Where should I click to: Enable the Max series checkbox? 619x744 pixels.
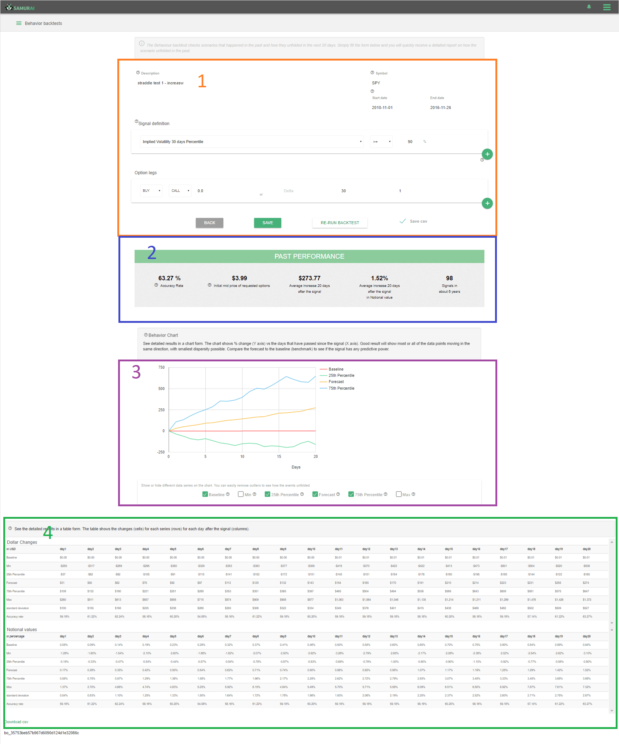[399, 494]
